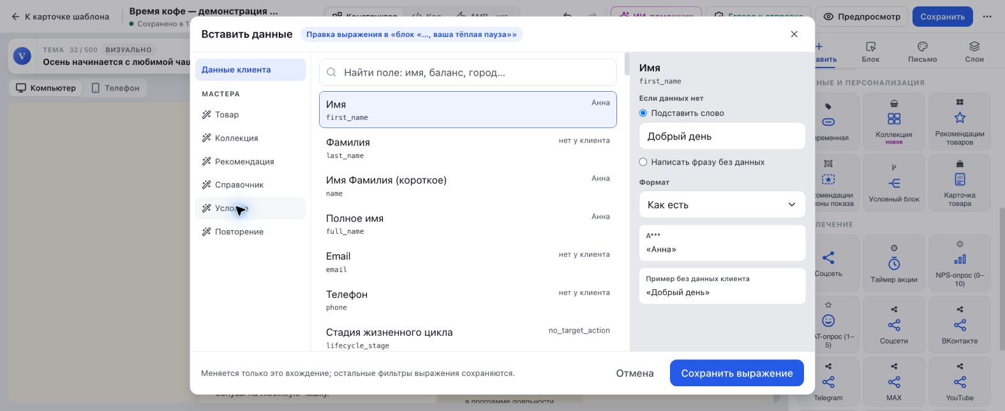This screenshot has width=1005, height=411.
Task: Switch to the Блок tab in the side panel
Action: tap(870, 52)
